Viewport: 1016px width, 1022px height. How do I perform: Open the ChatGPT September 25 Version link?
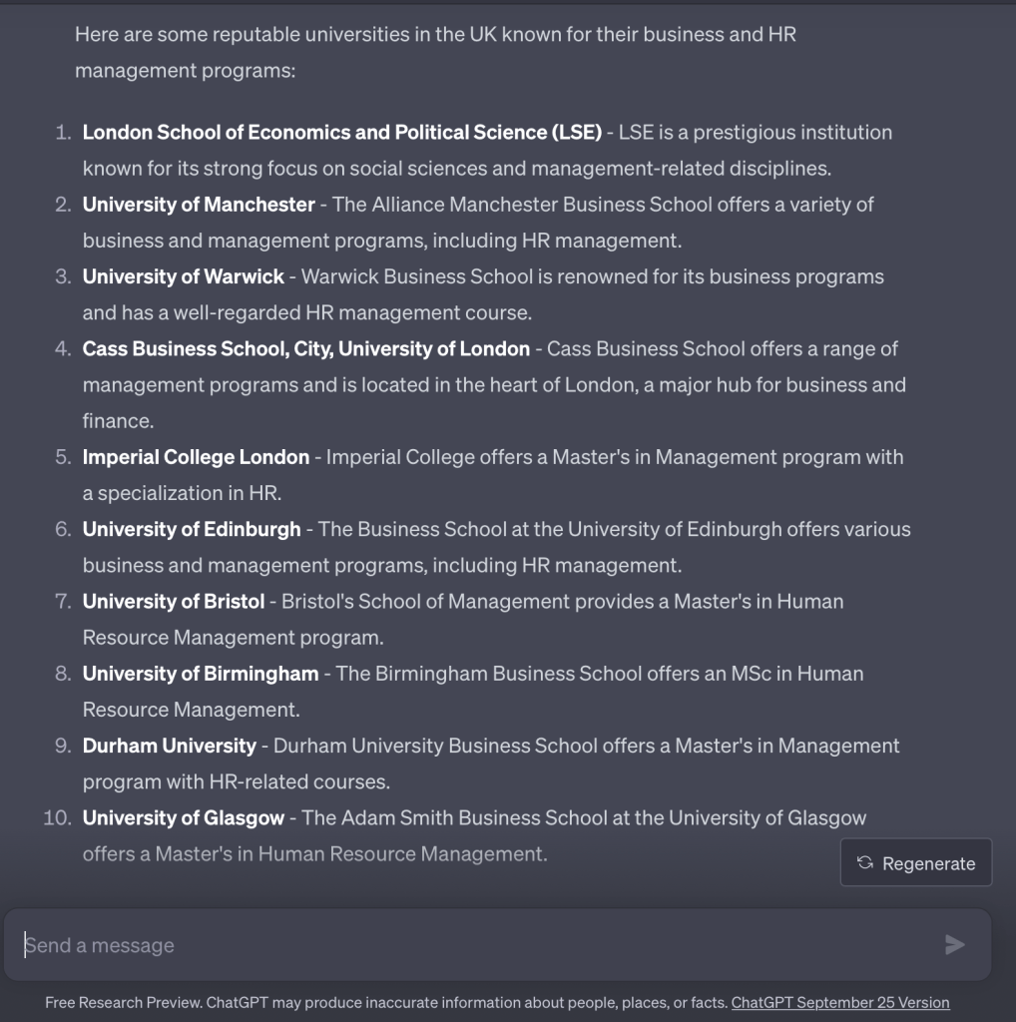pos(840,1002)
